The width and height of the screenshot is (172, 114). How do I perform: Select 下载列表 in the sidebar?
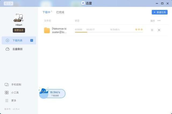coord(19,41)
